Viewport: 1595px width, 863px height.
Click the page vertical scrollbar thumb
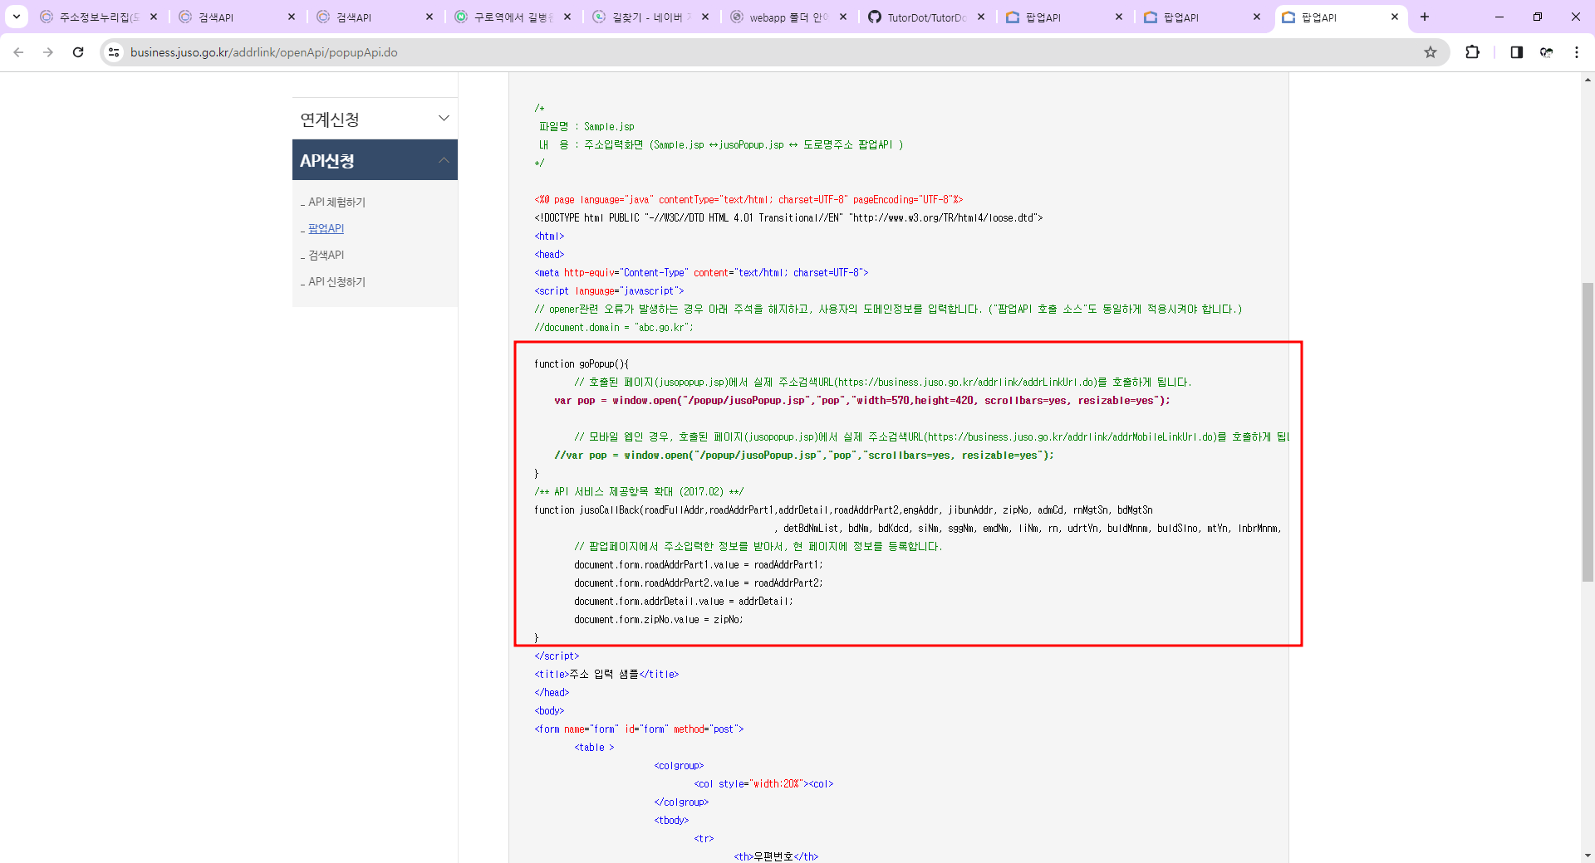(x=1588, y=431)
